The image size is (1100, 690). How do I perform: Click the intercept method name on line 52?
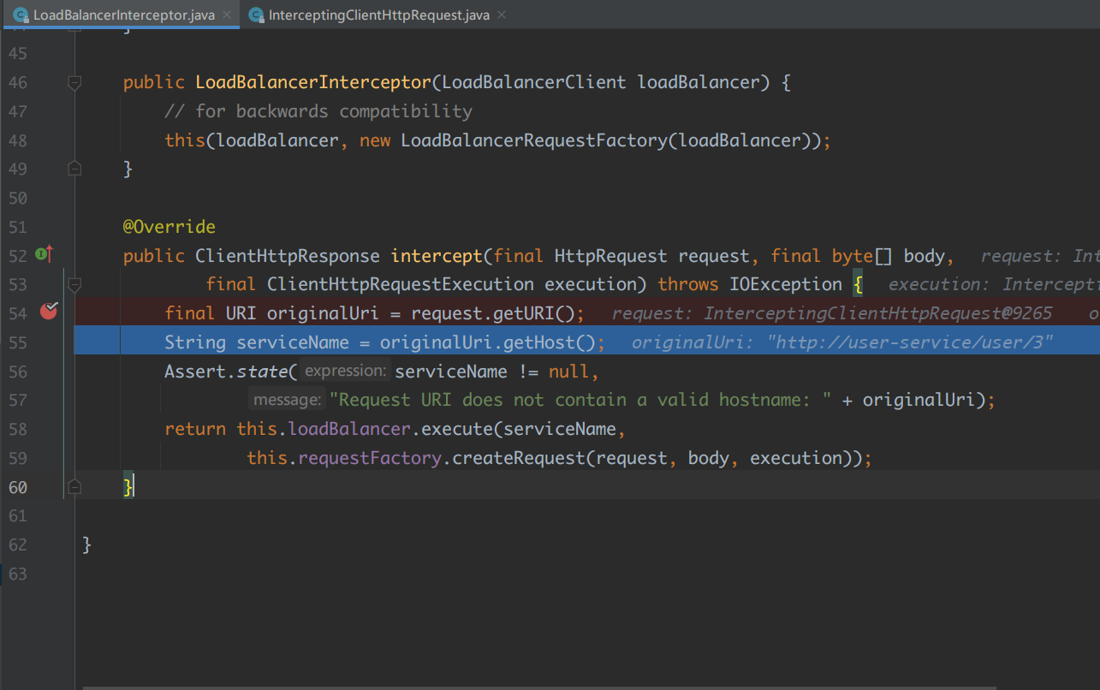pyautogui.click(x=437, y=256)
